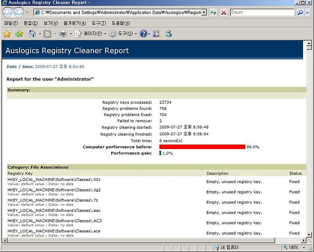Click the 내 컴퓨터 security zone icon

[x=217, y=248]
